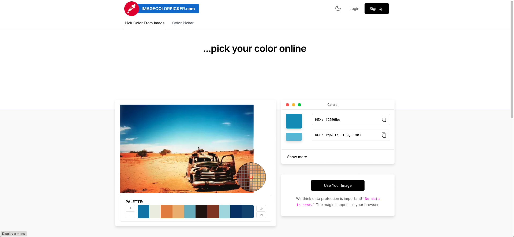The image size is (514, 237).
Task: Open the Login page
Action: [x=354, y=9]
